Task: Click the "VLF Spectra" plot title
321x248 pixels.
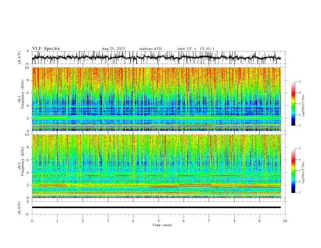Action: click(46, 49)
